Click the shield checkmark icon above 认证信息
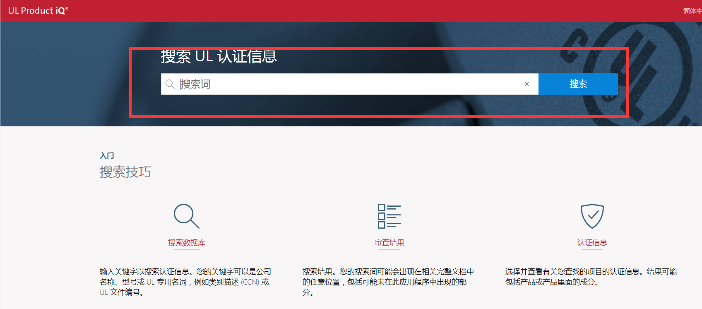Image resolution: width=702 pixels, height=309 pixels. (592, 216)
